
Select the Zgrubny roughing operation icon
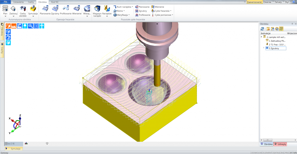click(55, 10)
